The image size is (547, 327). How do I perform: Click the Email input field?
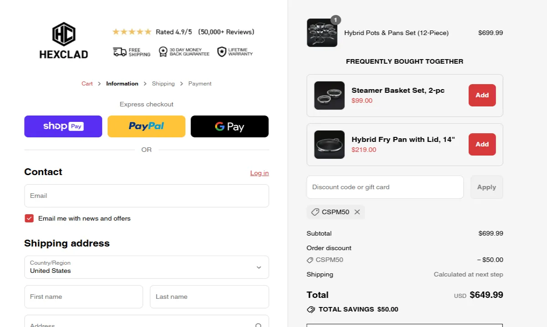tap(146, 196)
